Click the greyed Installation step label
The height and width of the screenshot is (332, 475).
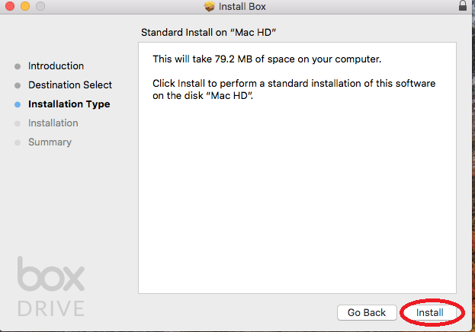pos(53,123)
